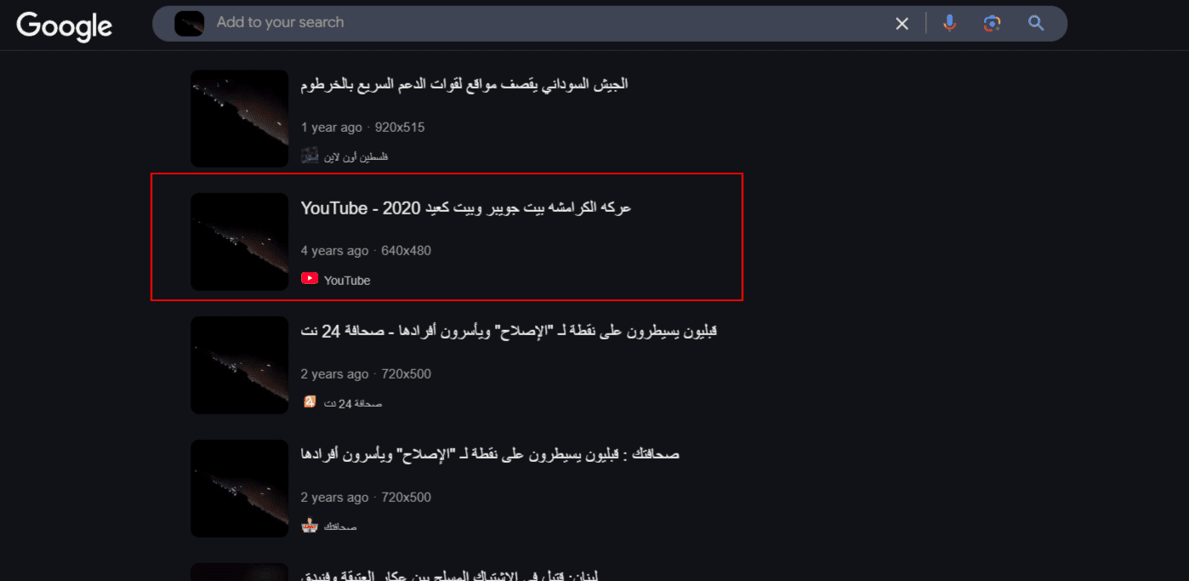Open Google Lens camera search icon
Screen dimensions: 1189x581
click(x=992, y=23)
